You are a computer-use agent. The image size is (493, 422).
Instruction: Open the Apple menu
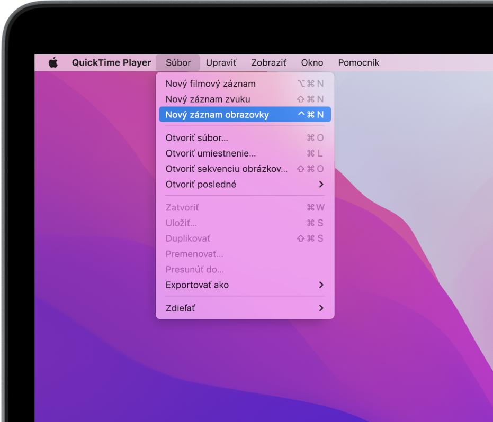click(x=53, y=62)
